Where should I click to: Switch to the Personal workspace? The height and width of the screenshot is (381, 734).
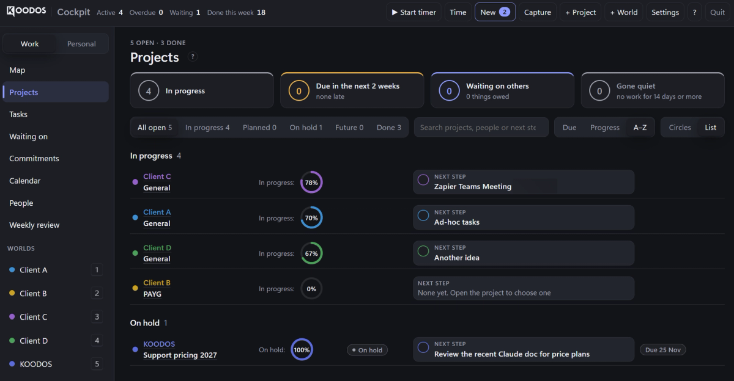[81, 44]
